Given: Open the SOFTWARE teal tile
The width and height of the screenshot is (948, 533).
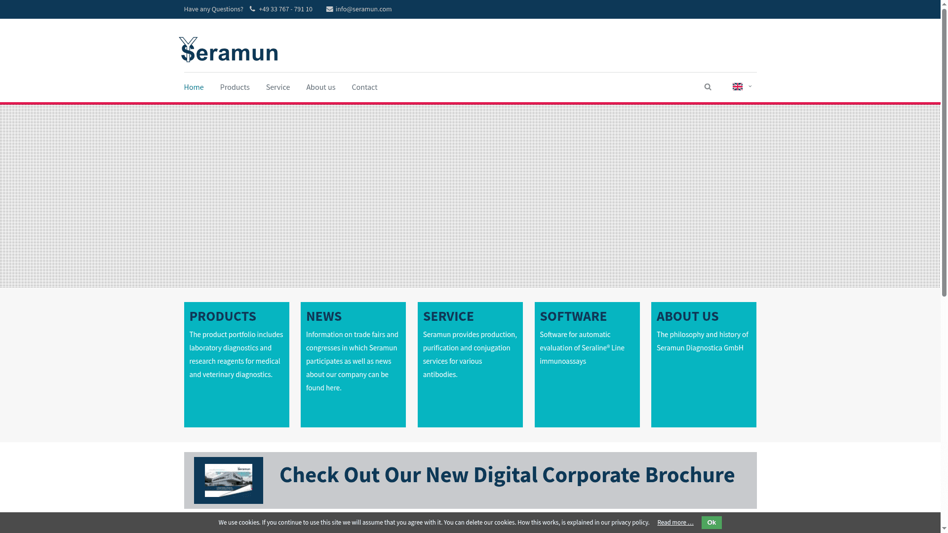Looking at the screenshot, I should tap(587, 364).
